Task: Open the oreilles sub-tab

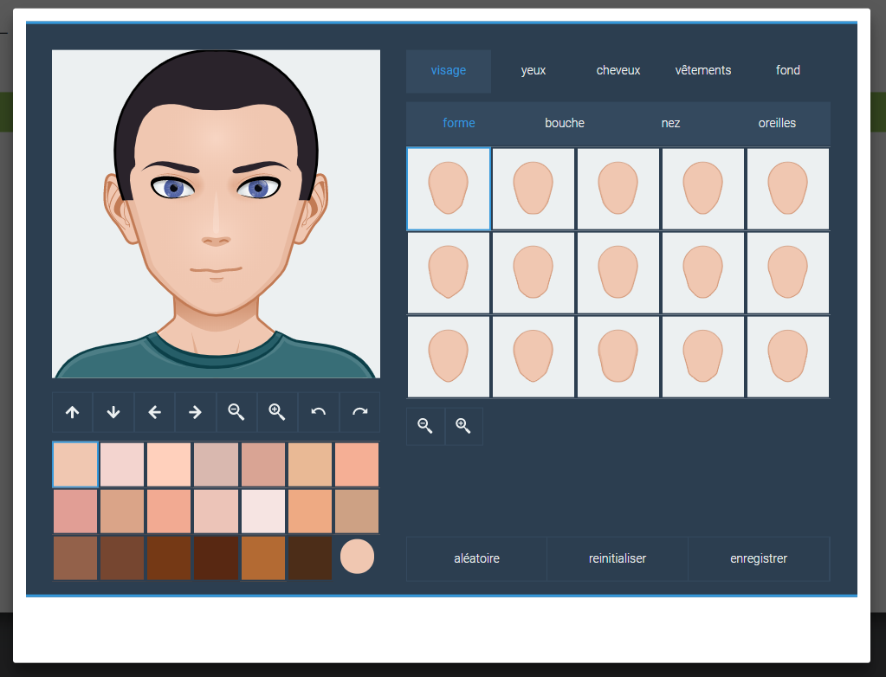Action: tap(777, 124)
